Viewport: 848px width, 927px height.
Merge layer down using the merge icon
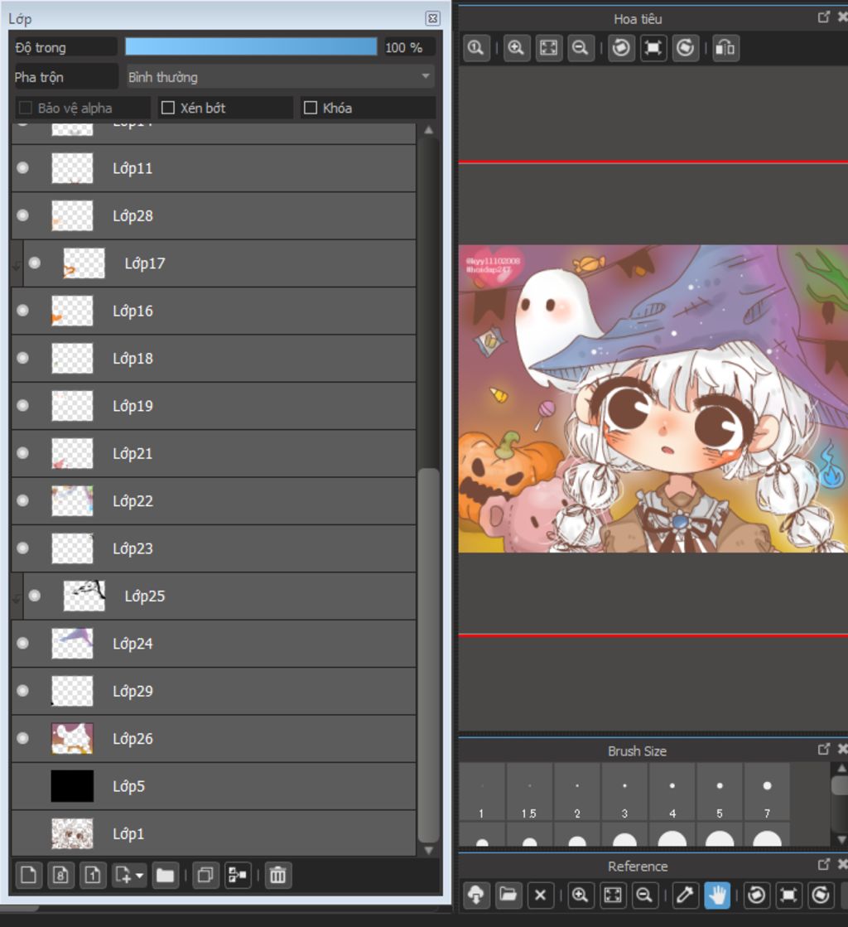(x=238, y=875)
